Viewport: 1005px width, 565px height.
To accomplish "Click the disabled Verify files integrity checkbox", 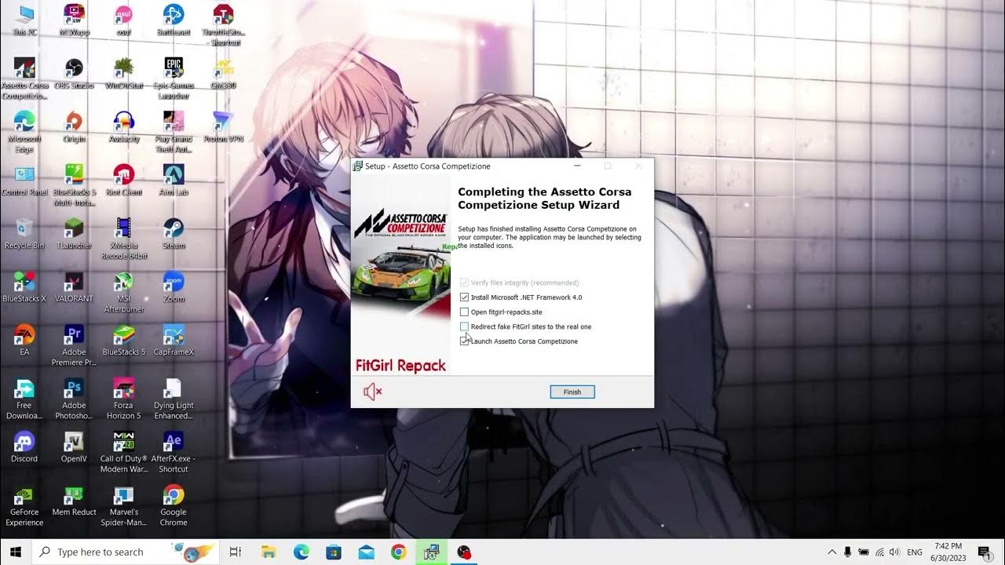I will [x=464, y=282].
